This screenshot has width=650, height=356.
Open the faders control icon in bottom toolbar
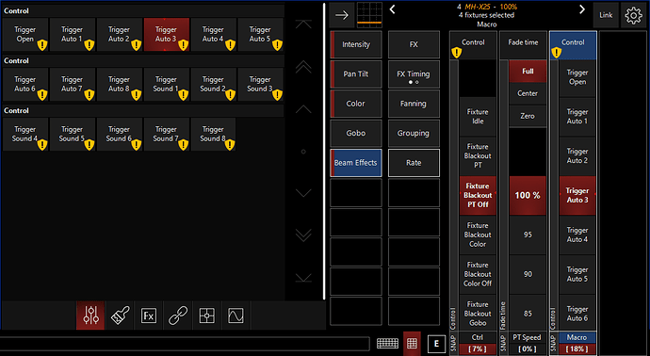coord(90,316)
